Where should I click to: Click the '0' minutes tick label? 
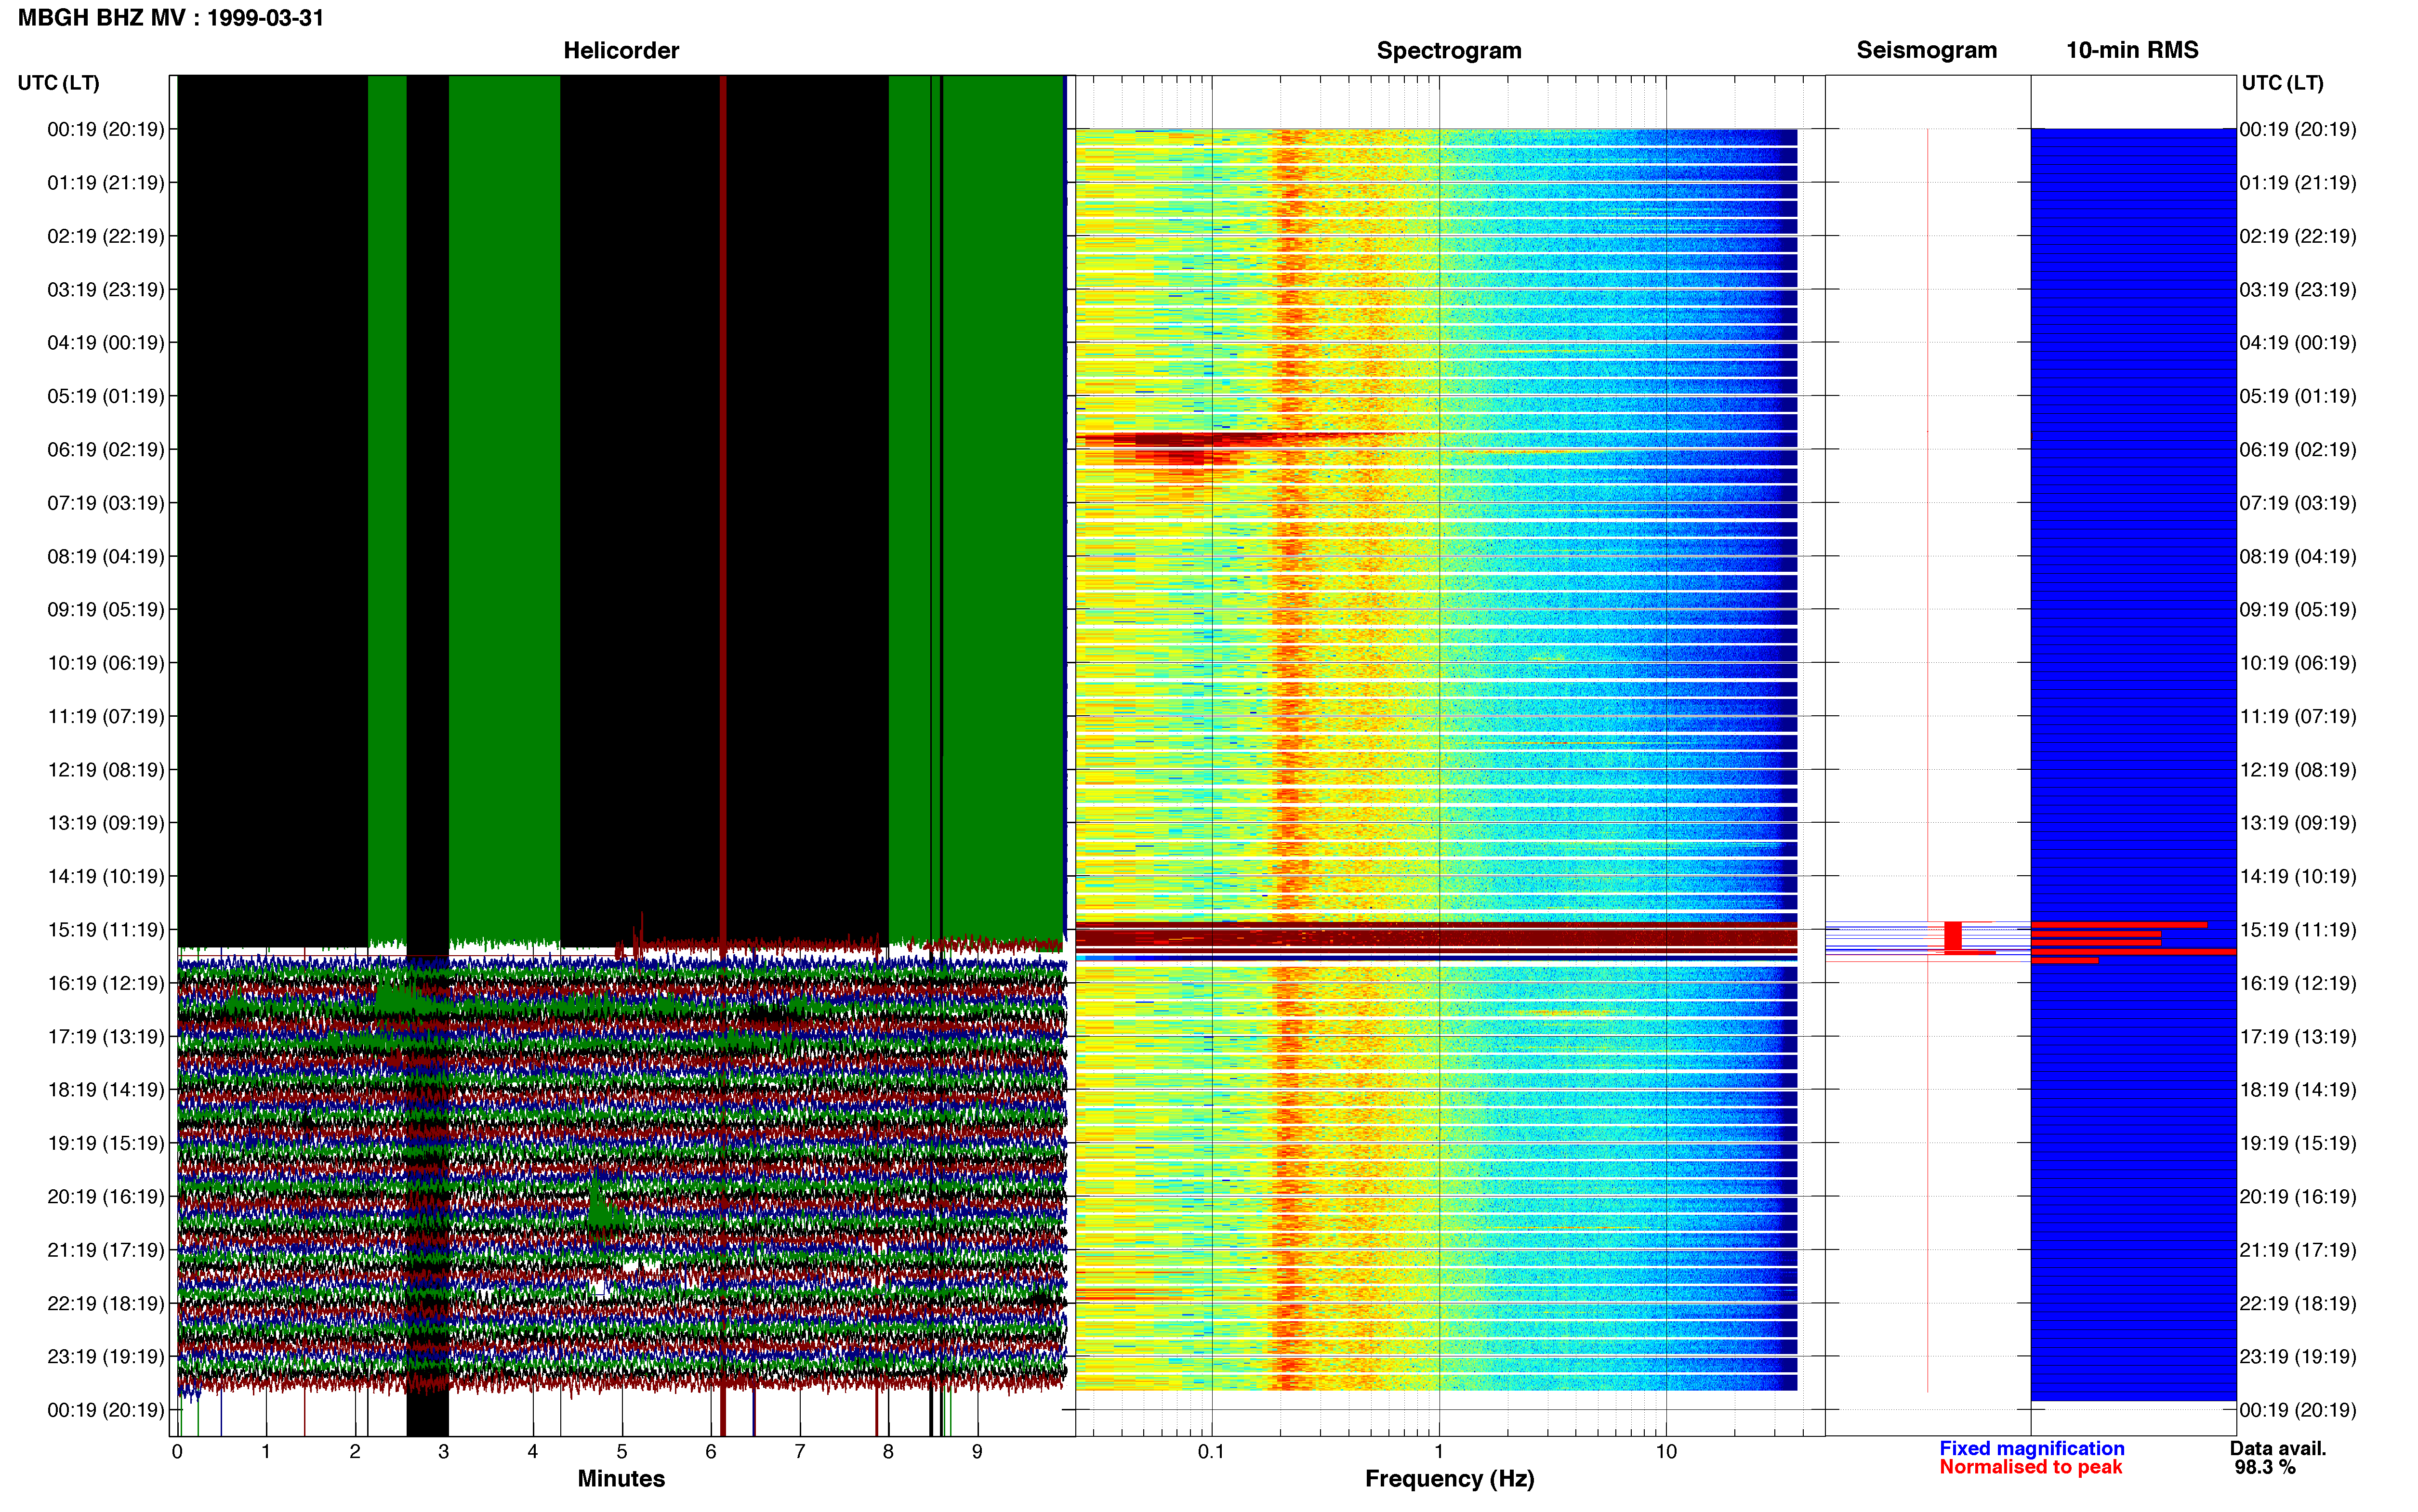click(177, 1451)
